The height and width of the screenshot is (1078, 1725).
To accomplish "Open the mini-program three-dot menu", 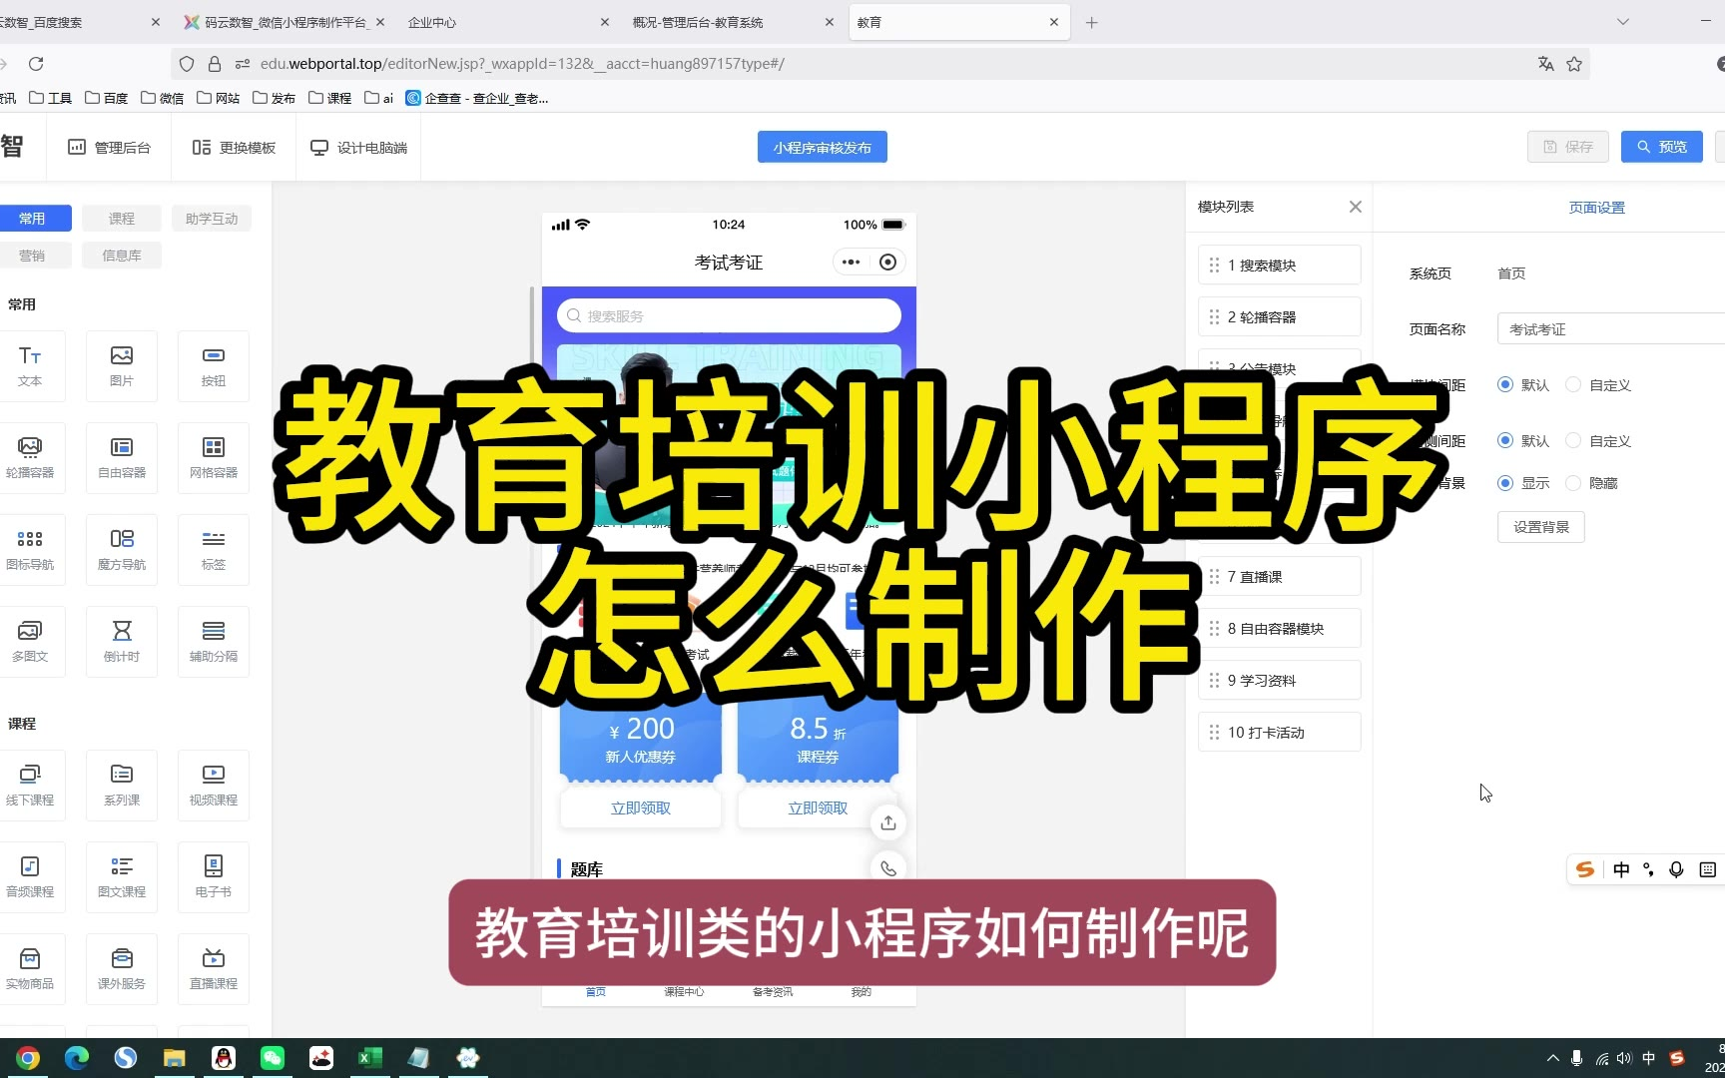I will tap(851, 263).
